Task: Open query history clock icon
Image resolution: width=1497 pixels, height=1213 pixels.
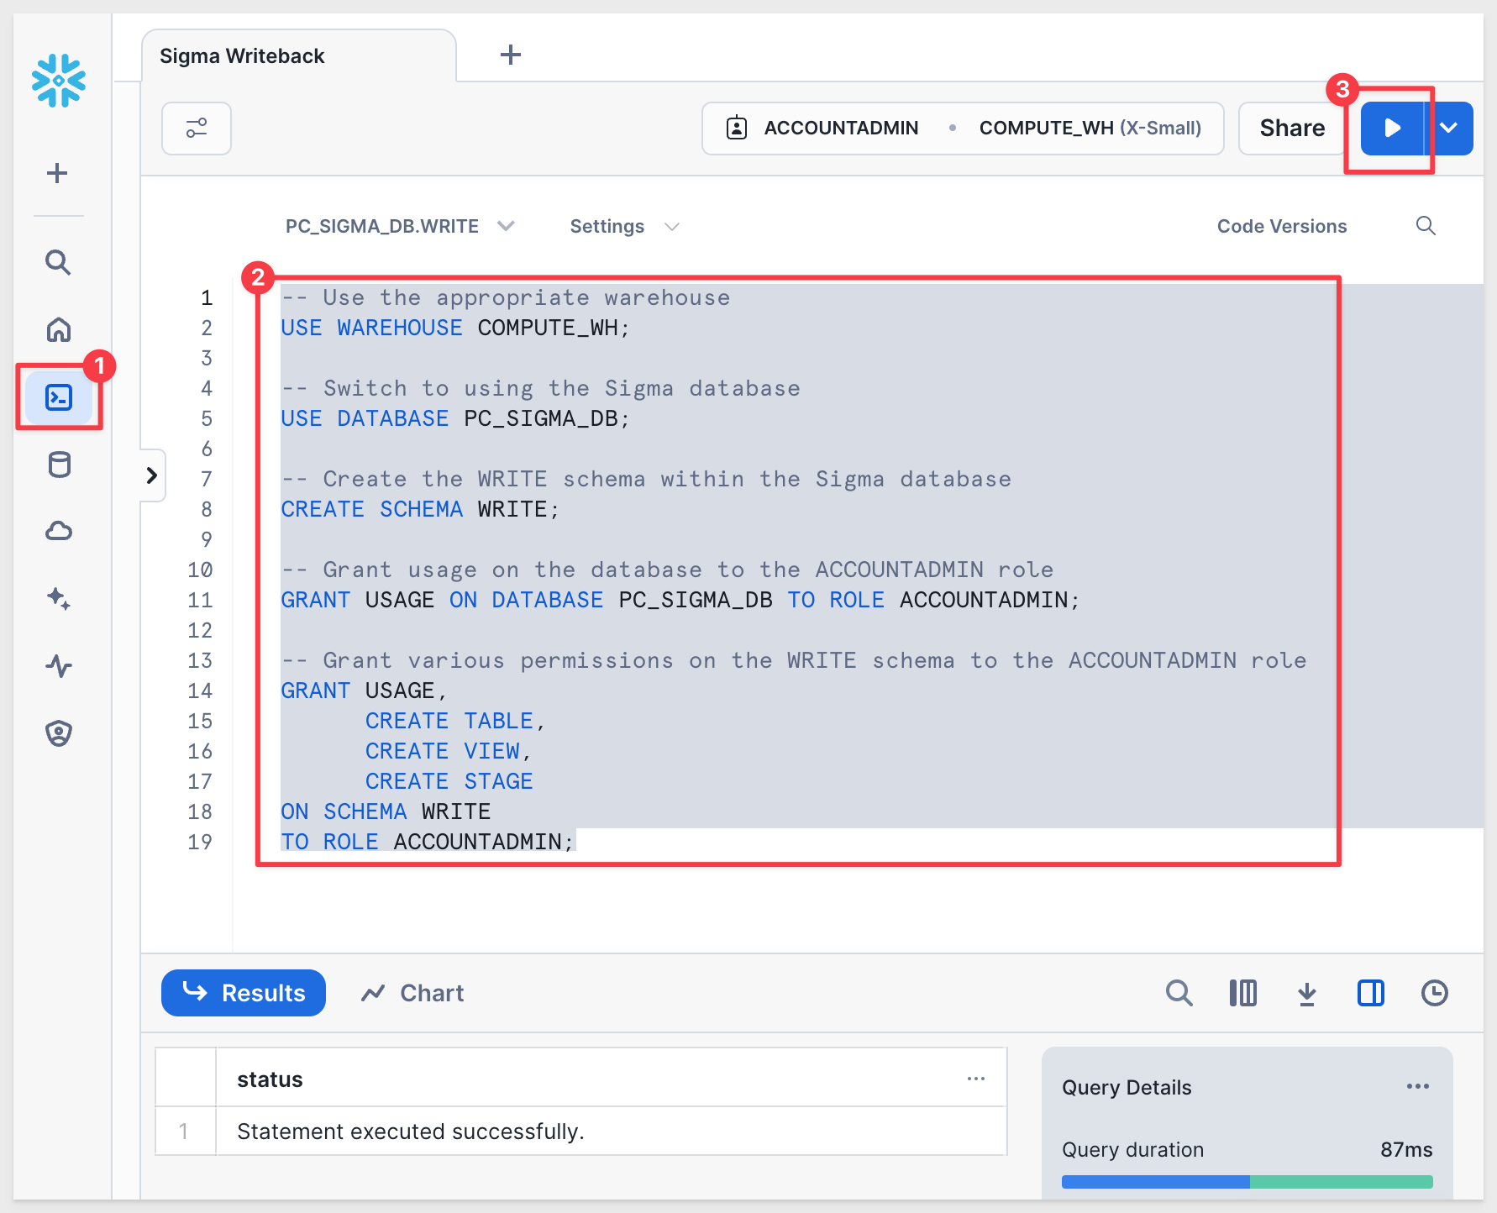Action: click(1435, 993)
